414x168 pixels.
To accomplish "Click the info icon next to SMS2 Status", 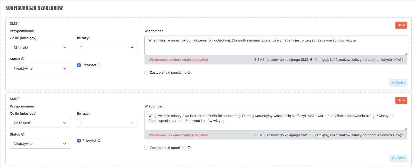I will pos(23,135).
